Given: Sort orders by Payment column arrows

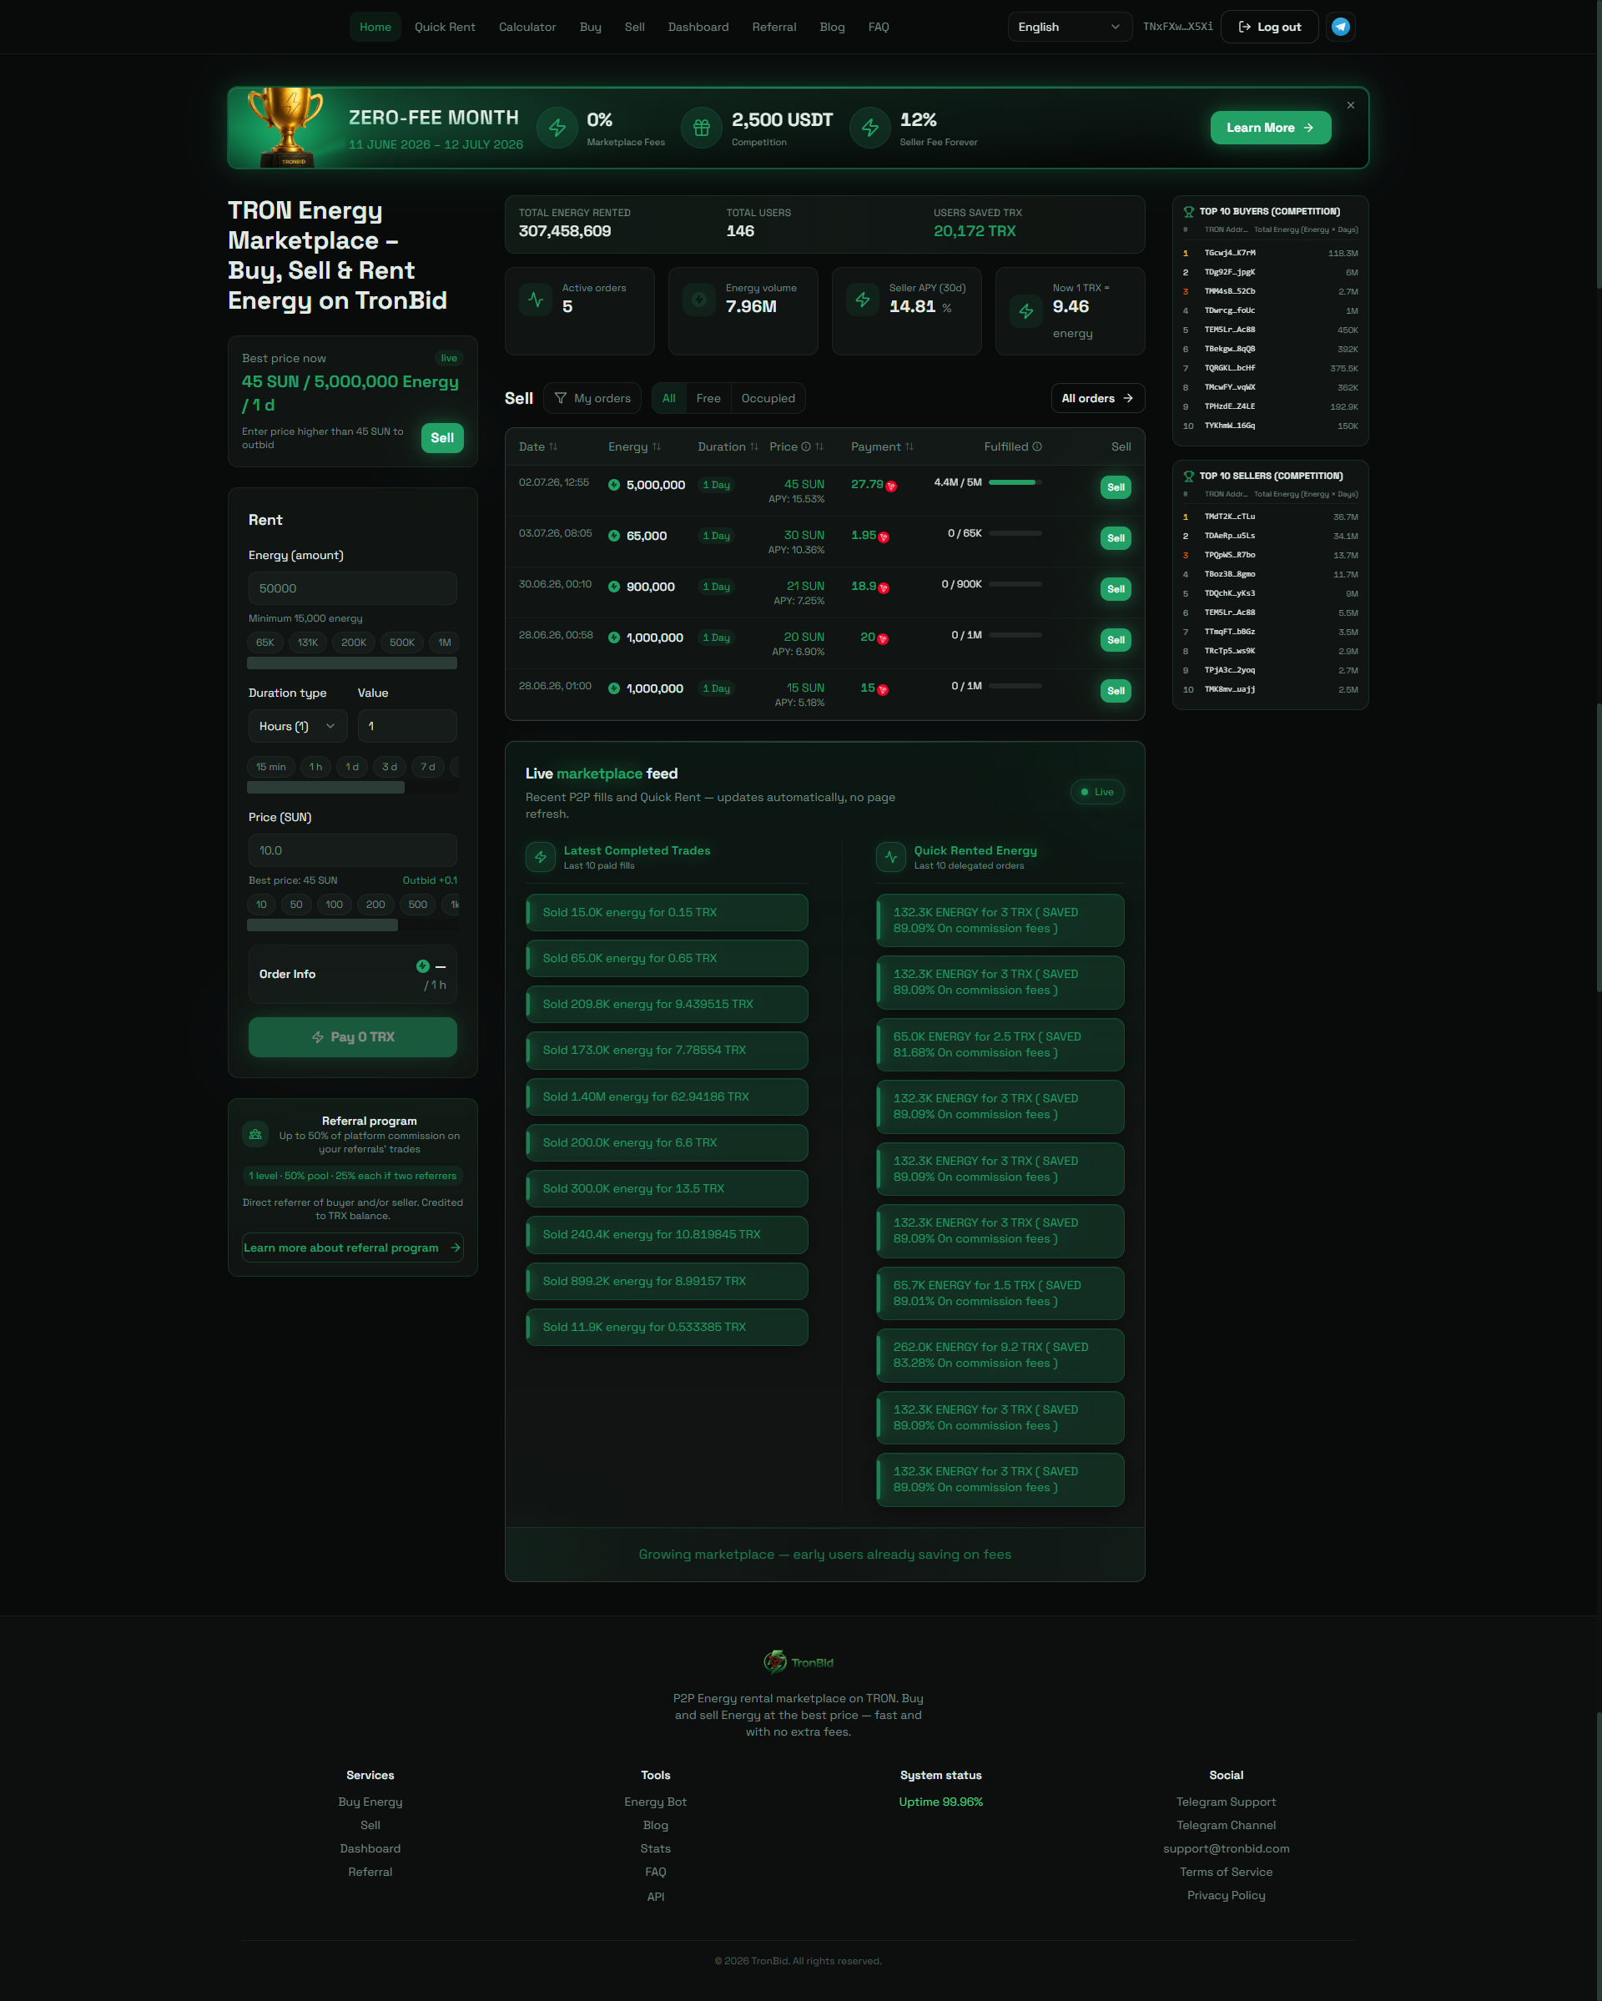Looking at the screenshot, I should pos(909,447).
